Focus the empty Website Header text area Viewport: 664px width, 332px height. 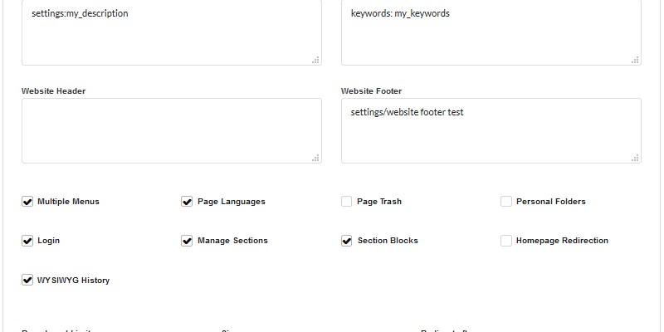pos(172,131)
